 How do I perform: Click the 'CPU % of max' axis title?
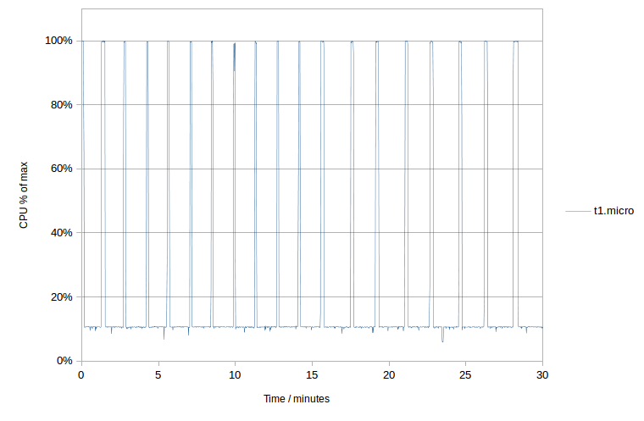tap(25, 196)
